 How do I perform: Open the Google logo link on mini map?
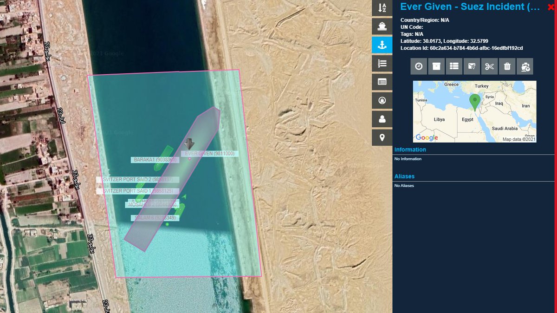click(427, 137)
